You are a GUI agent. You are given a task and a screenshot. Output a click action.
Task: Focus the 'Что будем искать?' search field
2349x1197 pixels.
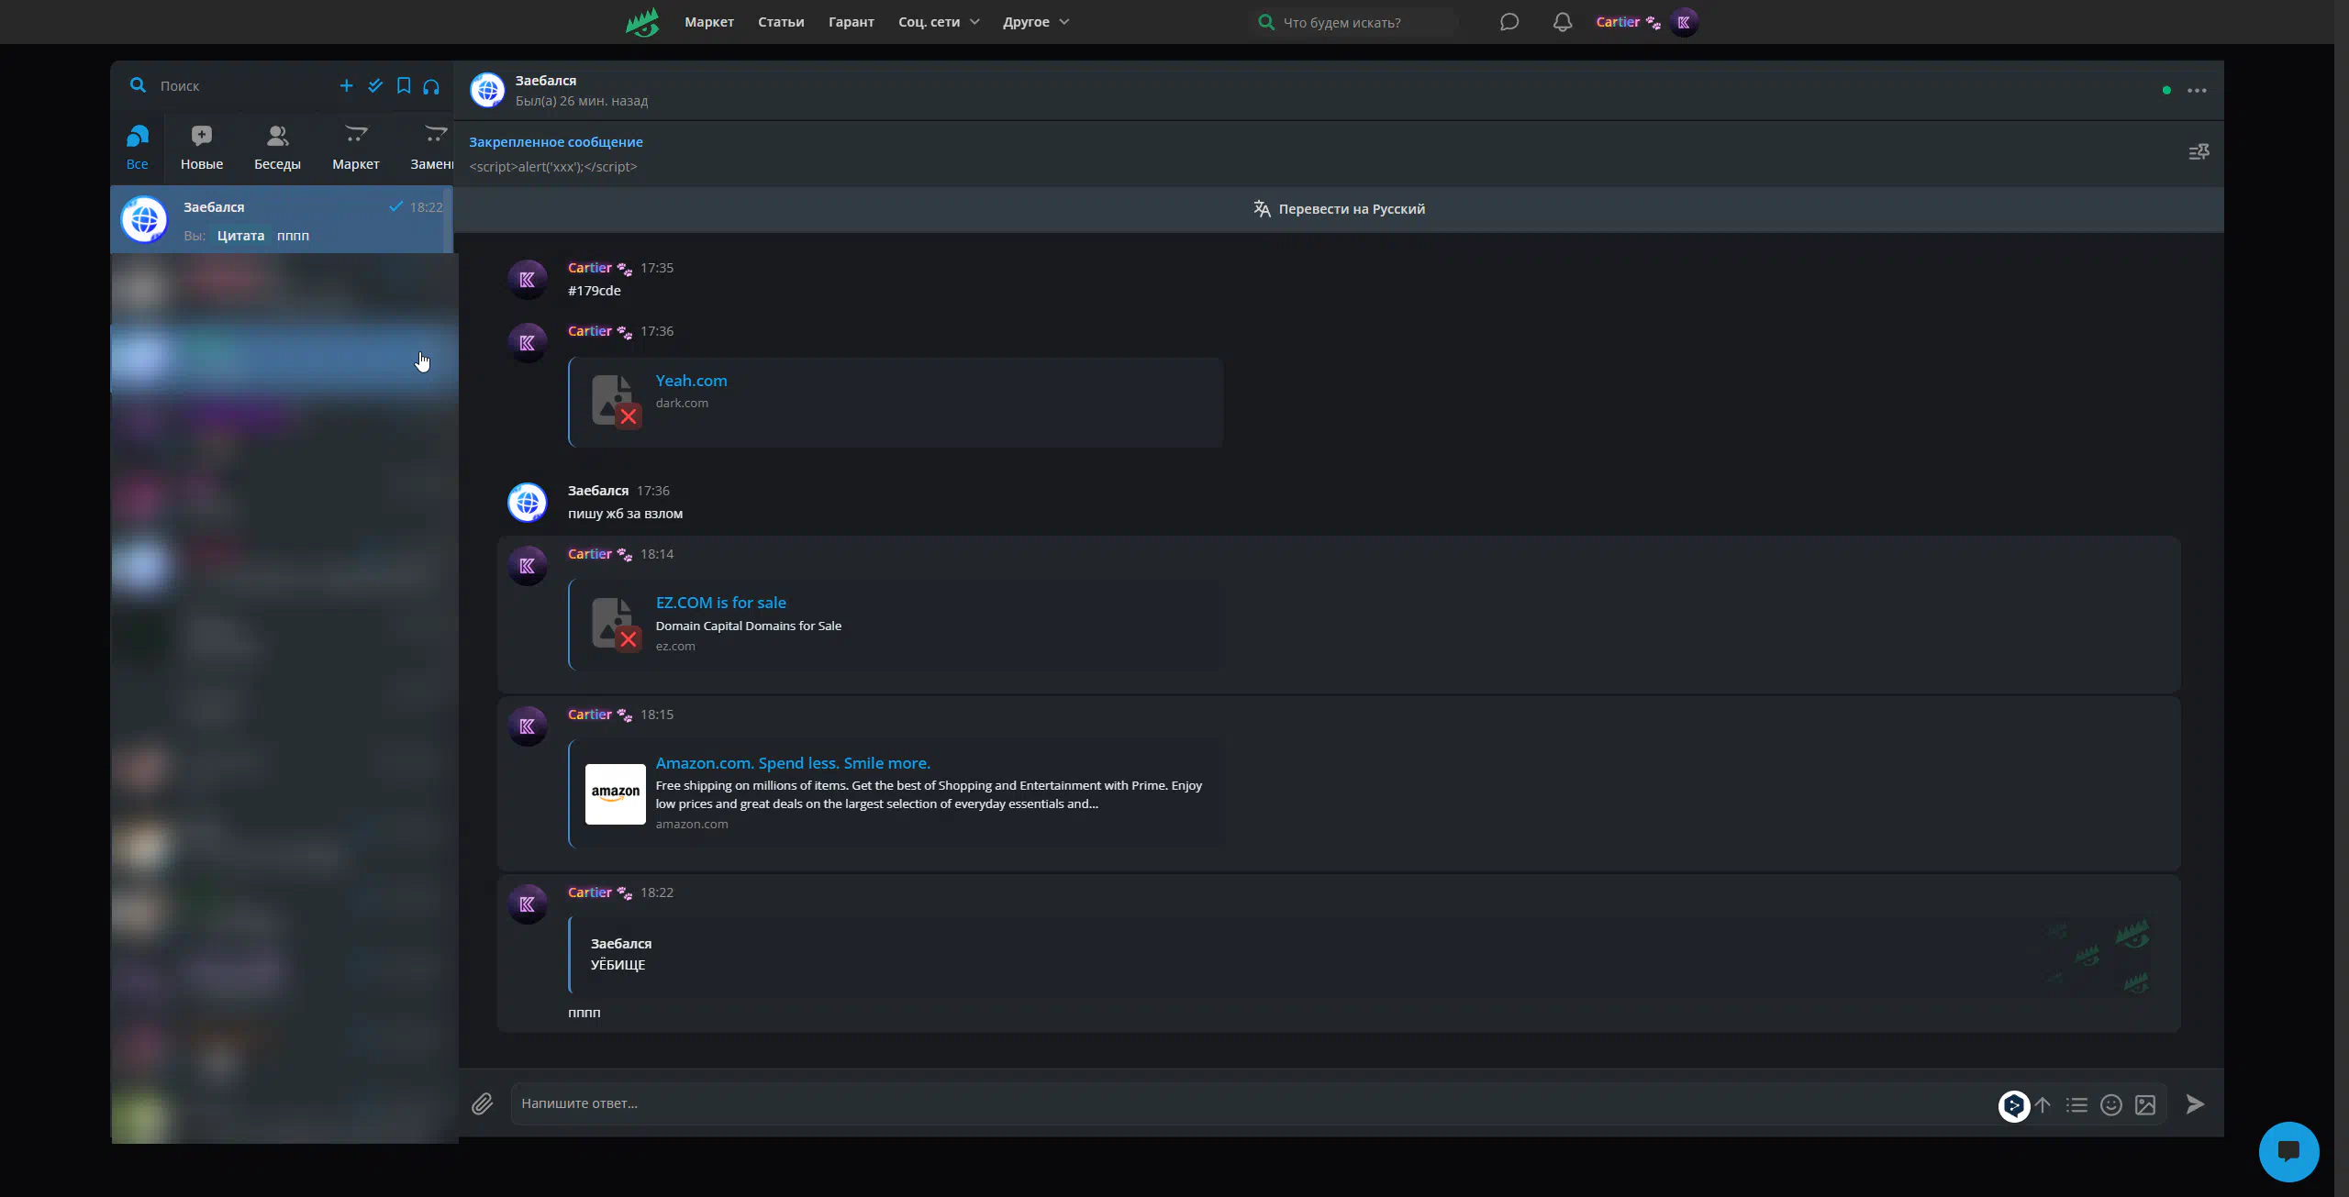click(1355, 22)
